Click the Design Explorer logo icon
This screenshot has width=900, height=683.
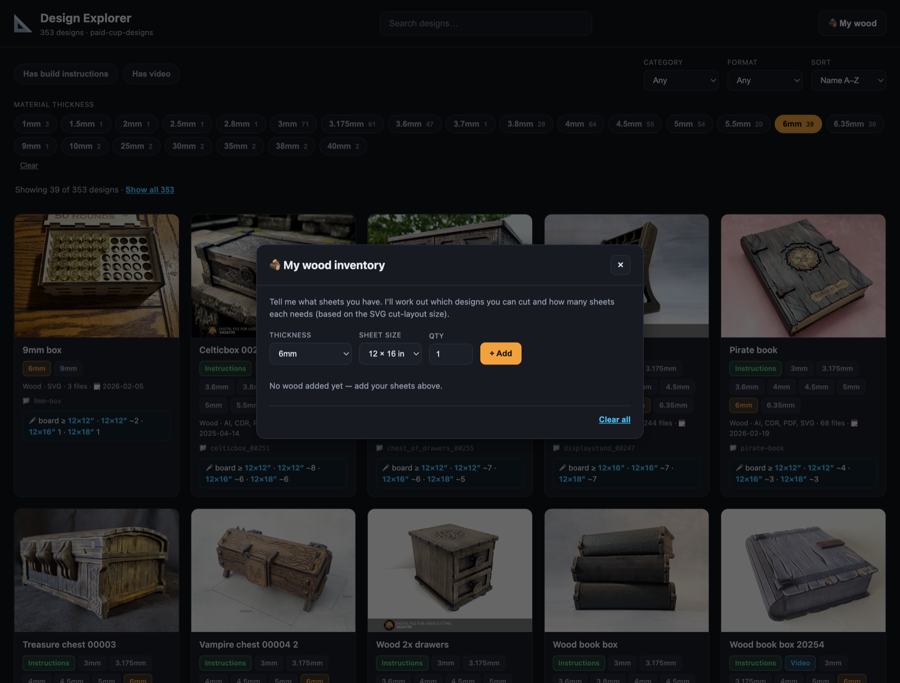(22, 23)
